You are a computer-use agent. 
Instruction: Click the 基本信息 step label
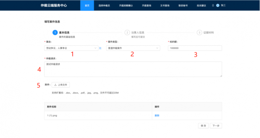coord(64,33)
